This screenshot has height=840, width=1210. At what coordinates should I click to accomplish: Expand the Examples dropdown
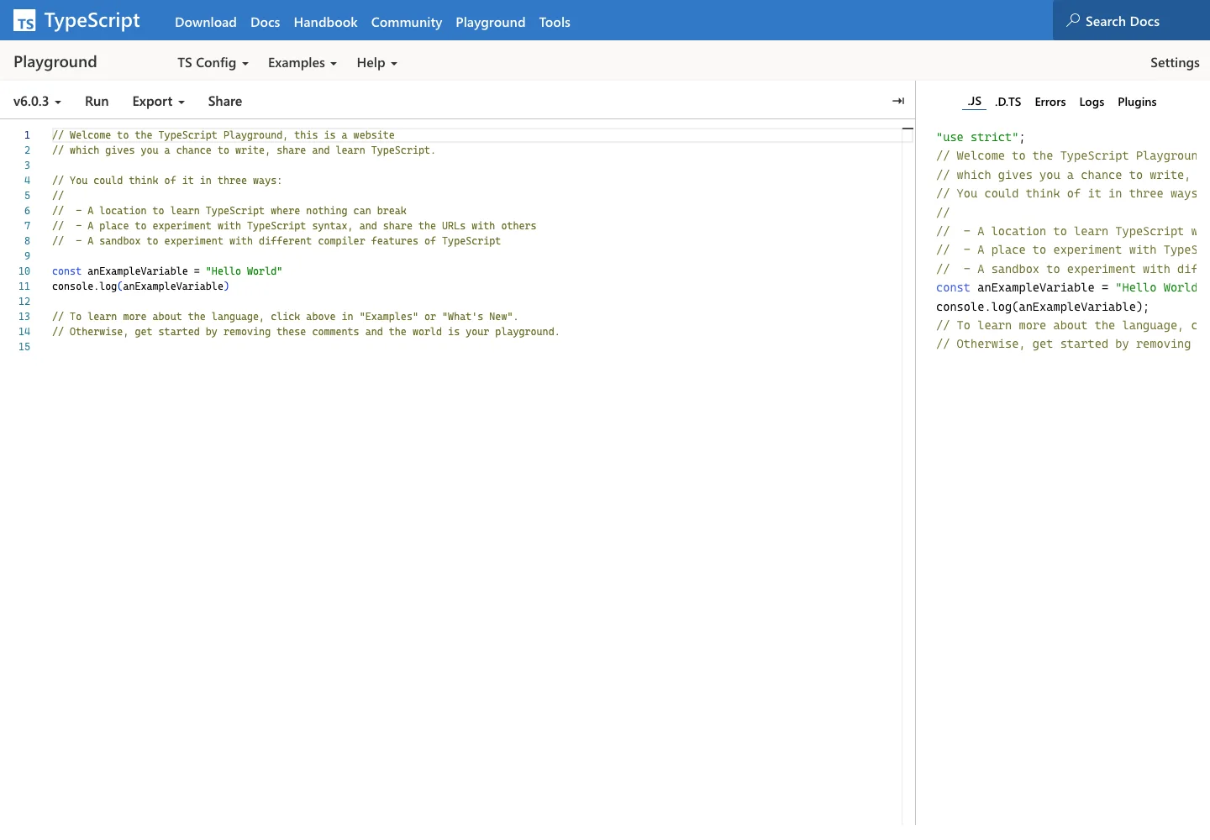tap(302, 63)
